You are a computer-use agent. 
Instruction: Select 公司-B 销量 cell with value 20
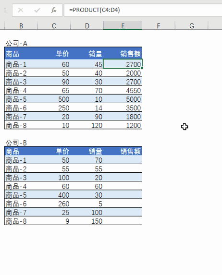pyautogui.click(x=87, y=177)
